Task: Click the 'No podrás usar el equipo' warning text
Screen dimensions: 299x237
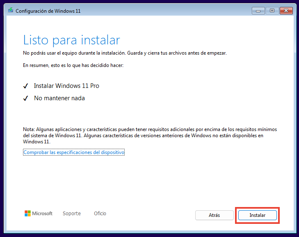Action: pyautogui.click(x=124, y=53)
